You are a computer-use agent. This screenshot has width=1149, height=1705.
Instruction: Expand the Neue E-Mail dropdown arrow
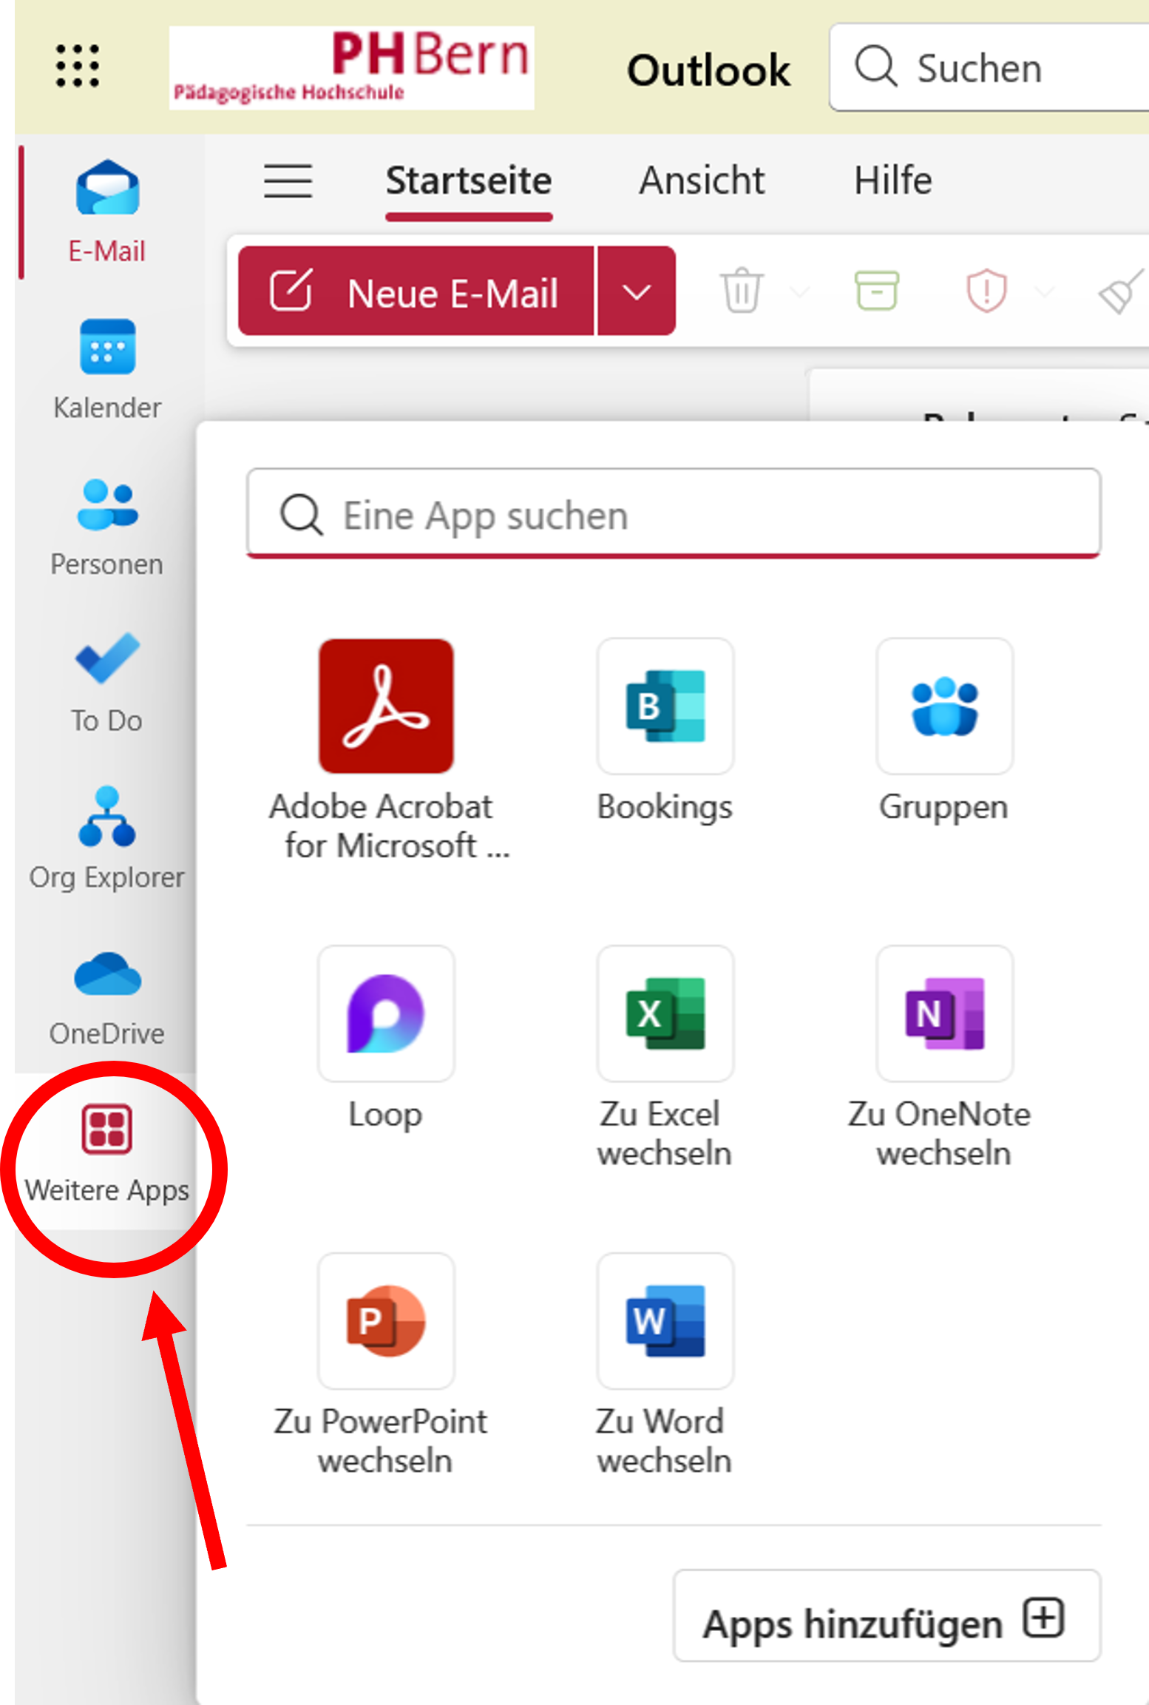(x=636, y=291)
